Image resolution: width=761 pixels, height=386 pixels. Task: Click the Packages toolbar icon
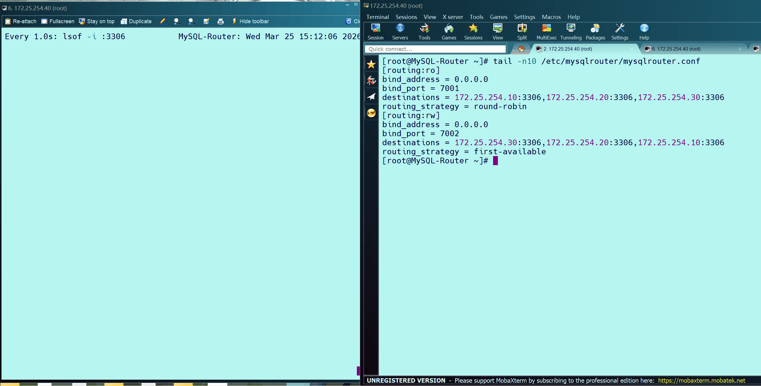pos(595,31)
